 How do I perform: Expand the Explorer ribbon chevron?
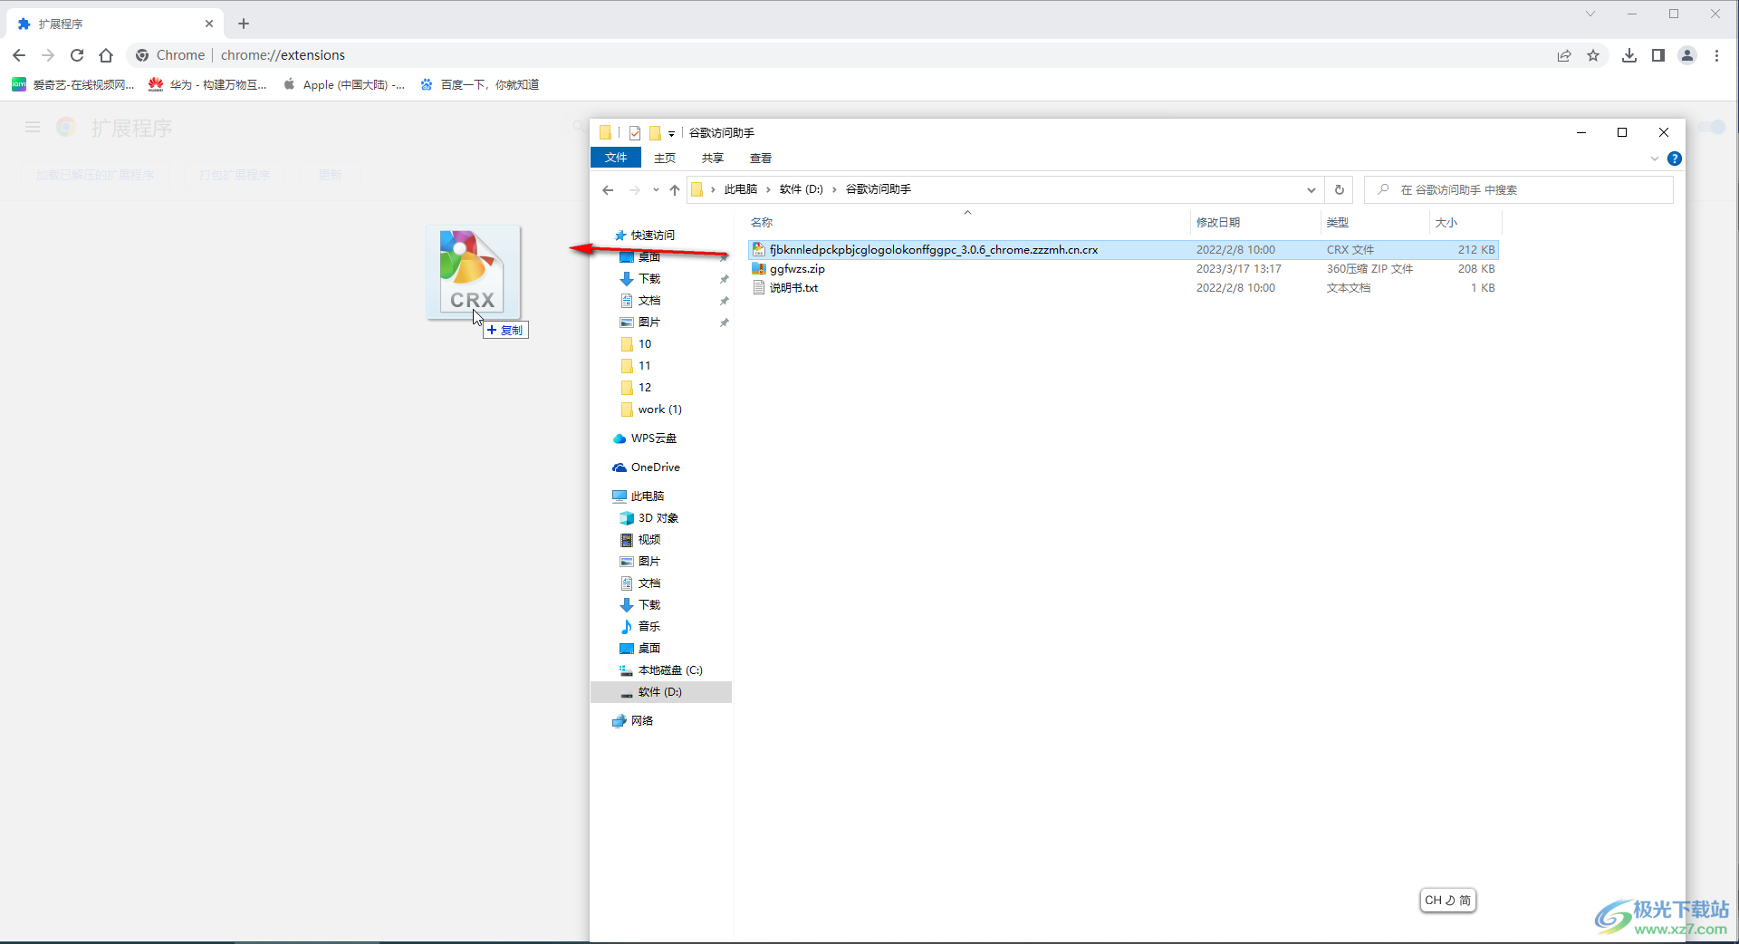[x=1654, y=159]
